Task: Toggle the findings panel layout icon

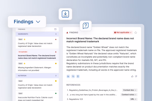Action: 55,29
